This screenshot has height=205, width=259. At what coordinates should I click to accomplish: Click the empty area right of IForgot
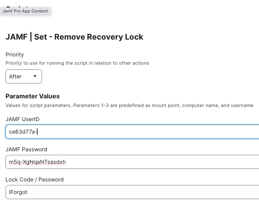point(142,192)
